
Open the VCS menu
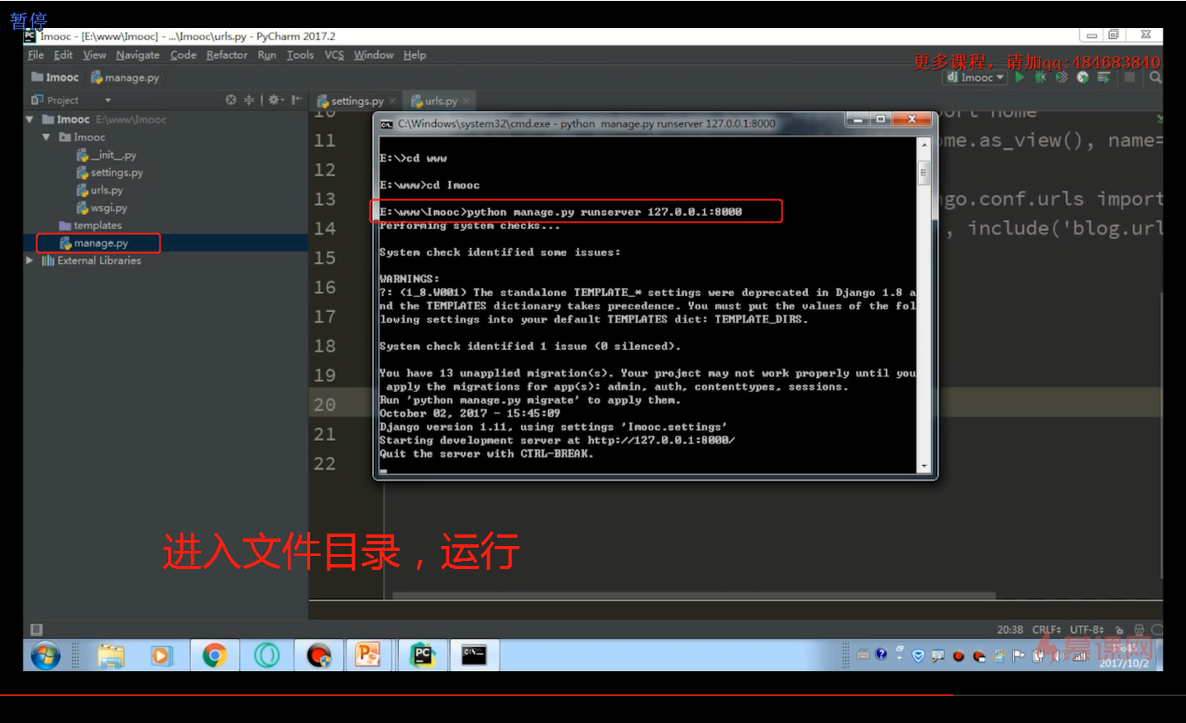[x=334, y=55]
